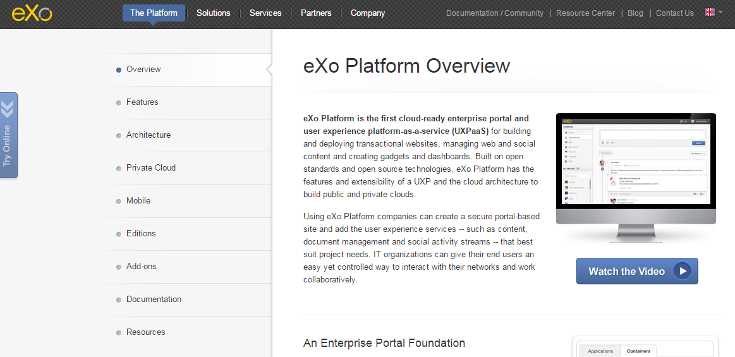Image resolution: width=735 pixels, height=357 pixels.
Task: Open the Partners menu
Action: tap(316, 13)
